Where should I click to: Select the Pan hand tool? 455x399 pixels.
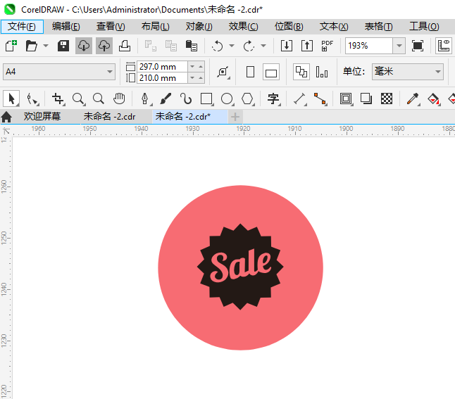pos(119,99)
